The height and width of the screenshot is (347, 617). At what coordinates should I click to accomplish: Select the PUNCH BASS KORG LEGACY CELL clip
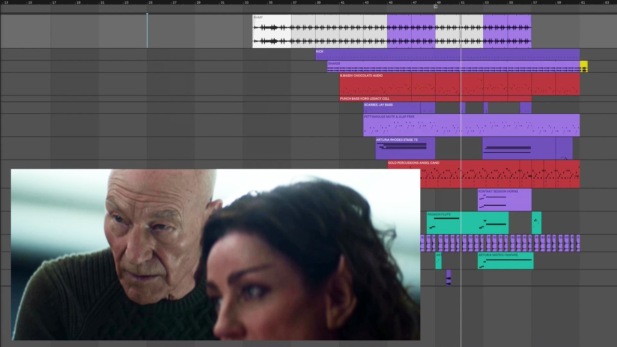tap(435, 99)
